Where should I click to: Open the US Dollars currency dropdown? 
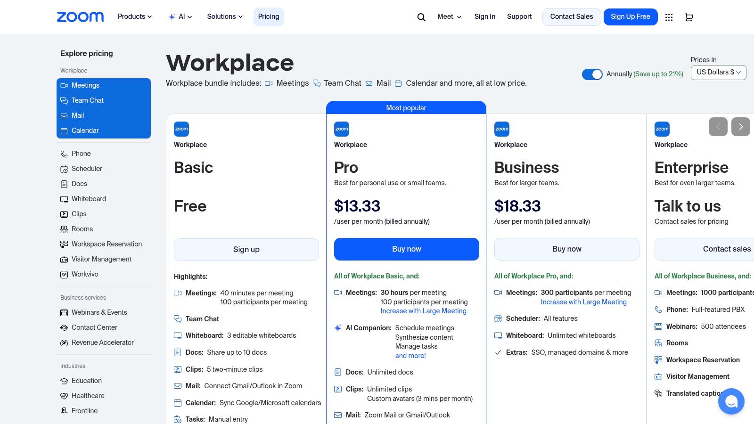click(x=718, y=73)
